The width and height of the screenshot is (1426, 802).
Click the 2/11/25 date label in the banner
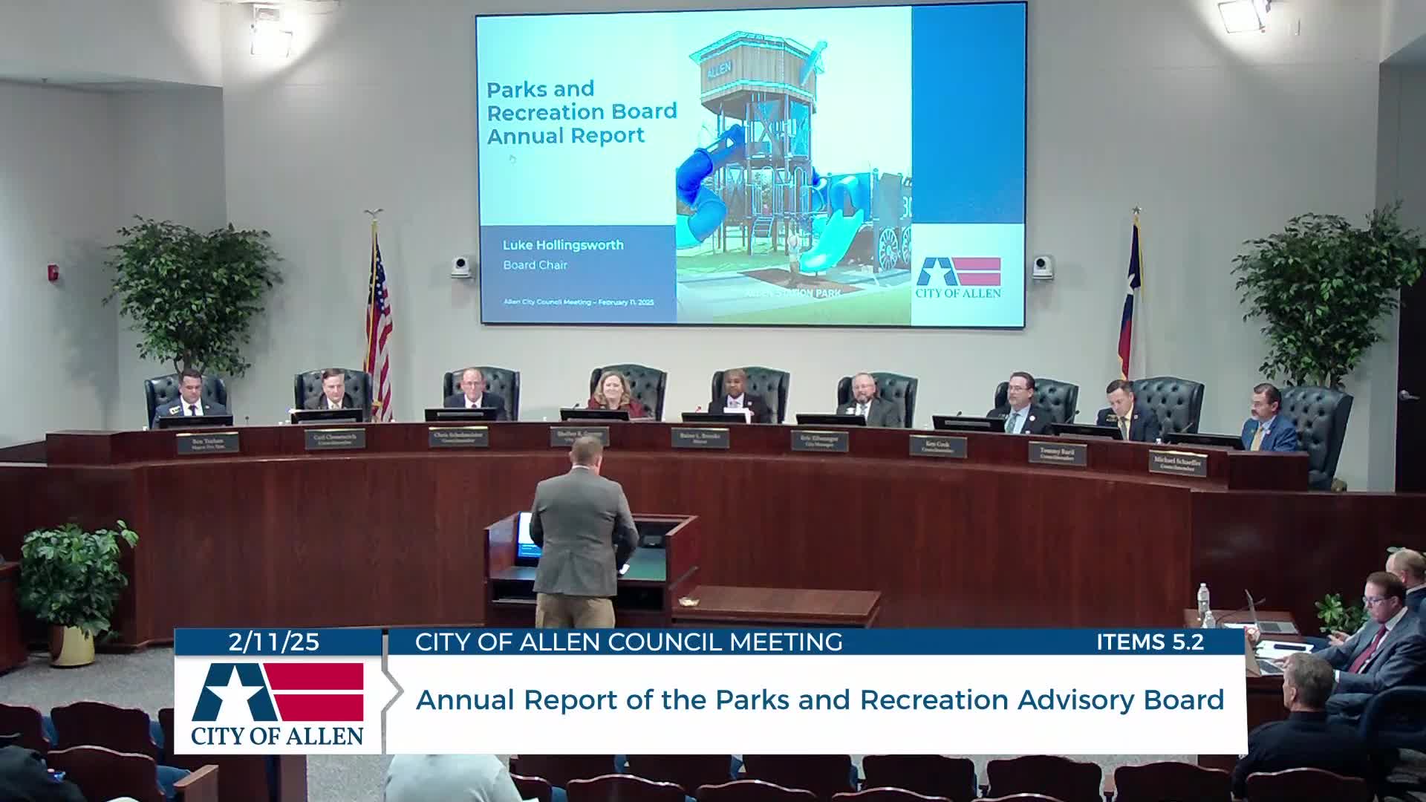coord(274,642)
